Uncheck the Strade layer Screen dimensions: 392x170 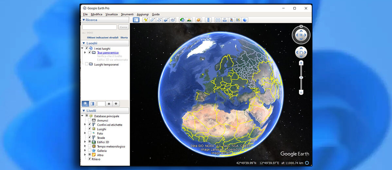[x=90, y=138]
